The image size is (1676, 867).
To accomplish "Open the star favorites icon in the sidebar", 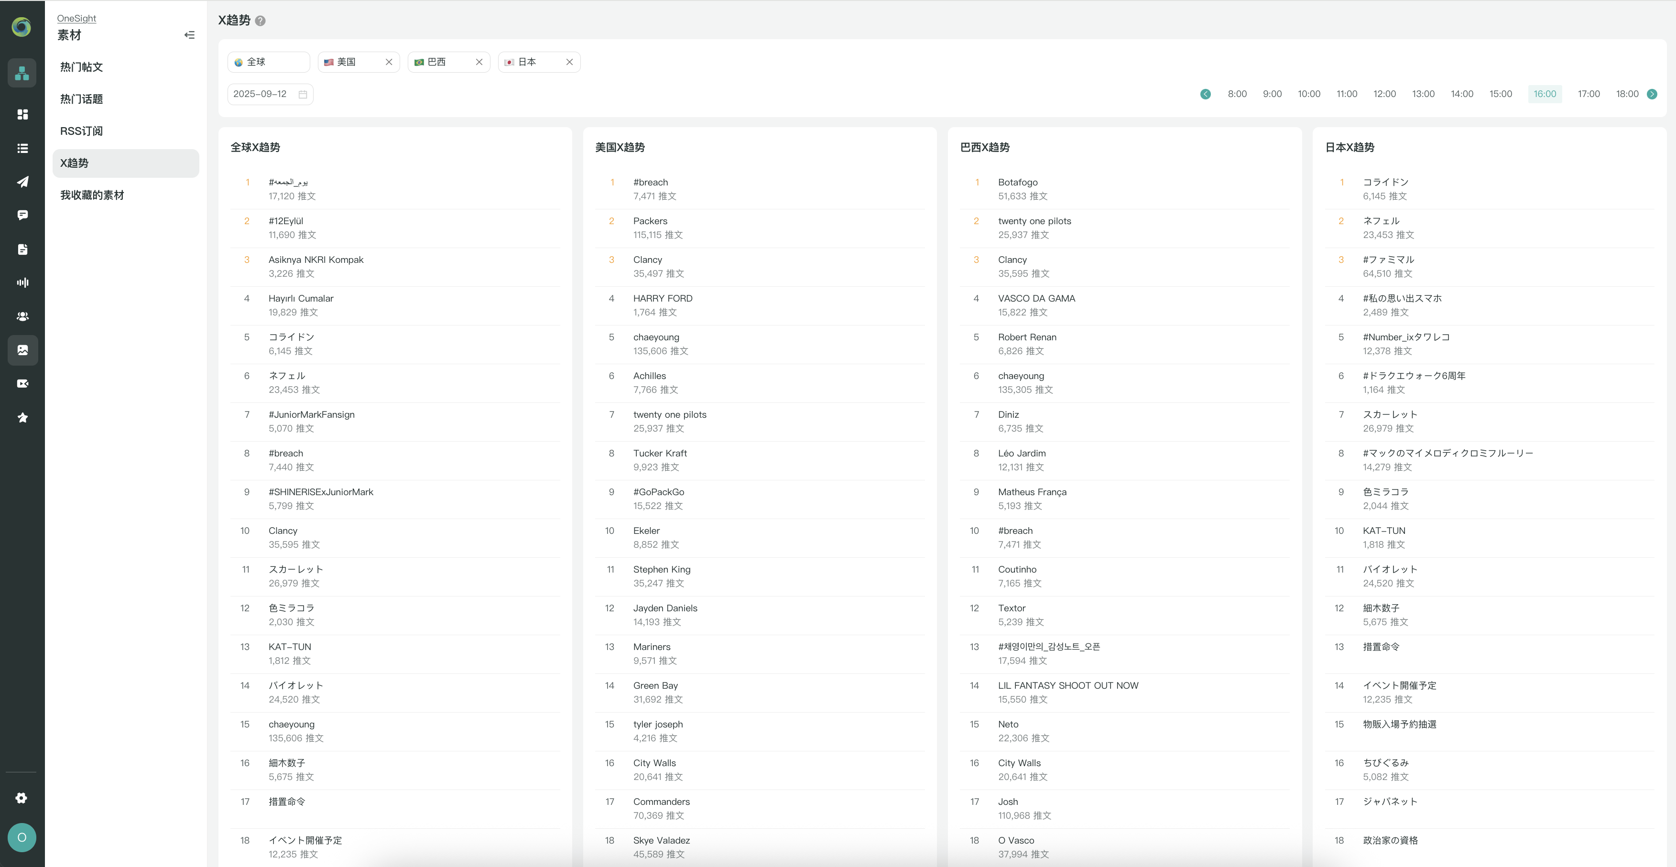I will [22, 418].
